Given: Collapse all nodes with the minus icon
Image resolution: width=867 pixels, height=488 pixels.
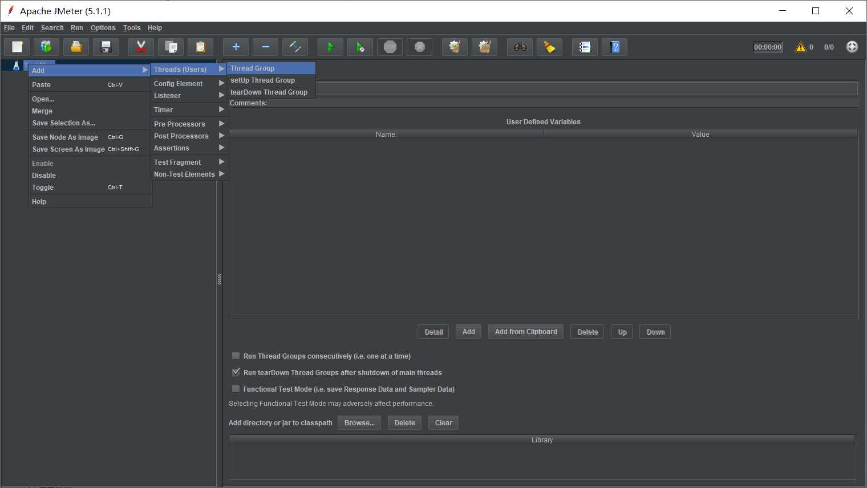Looking at the screenshot, I should 265,47.
